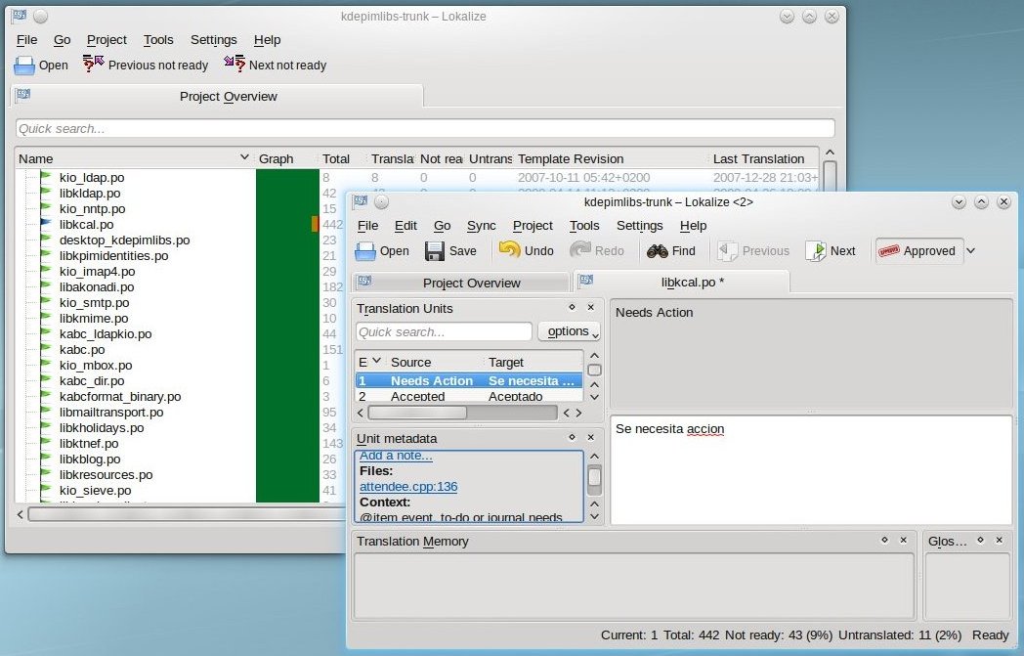Select the 'Needs Action' translation unit row
Screen dimensions: 1024x656
(469, 380)
